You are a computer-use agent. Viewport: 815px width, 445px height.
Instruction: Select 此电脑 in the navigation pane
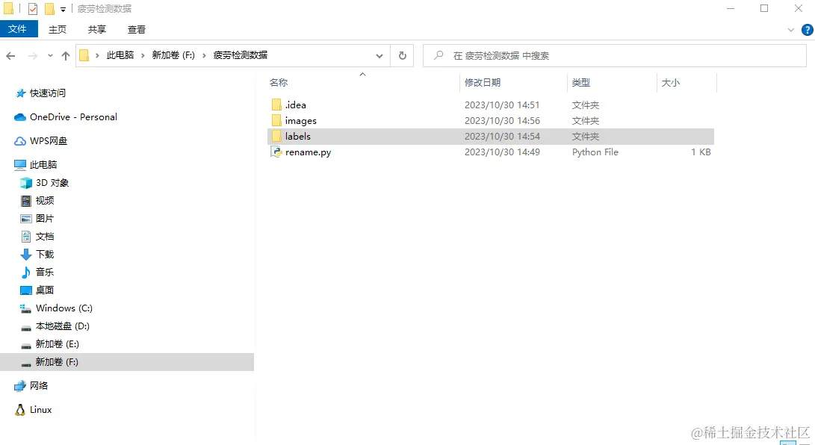[x=43, y=164]
